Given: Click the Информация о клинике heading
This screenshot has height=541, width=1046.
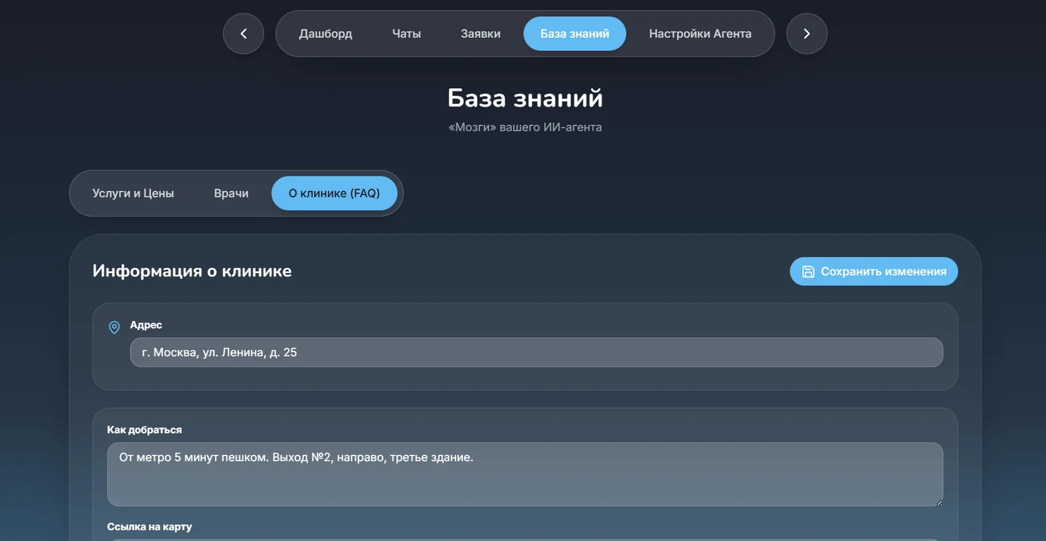Looking at the screenshot, I should (x=192, y=271).
